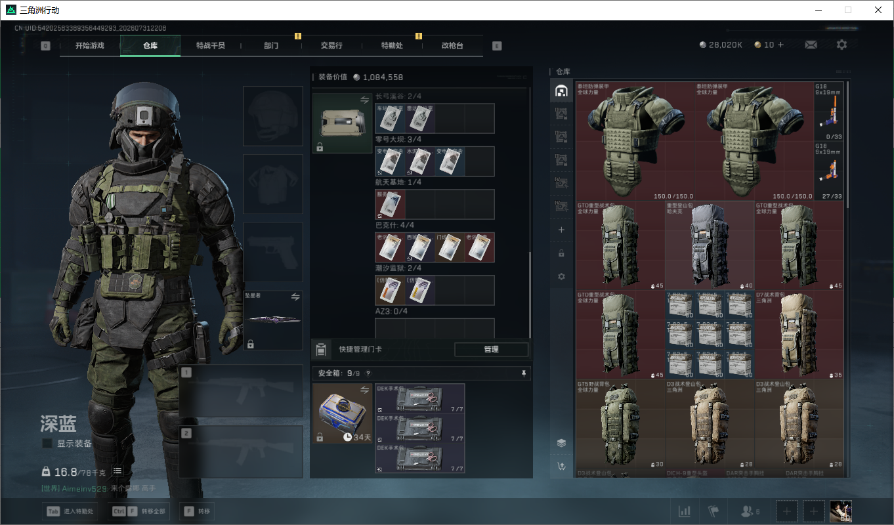The width and height of the screenshot is (894, 525).
Task: Open the flag icon in bottom bar
Action: (713, 511)
